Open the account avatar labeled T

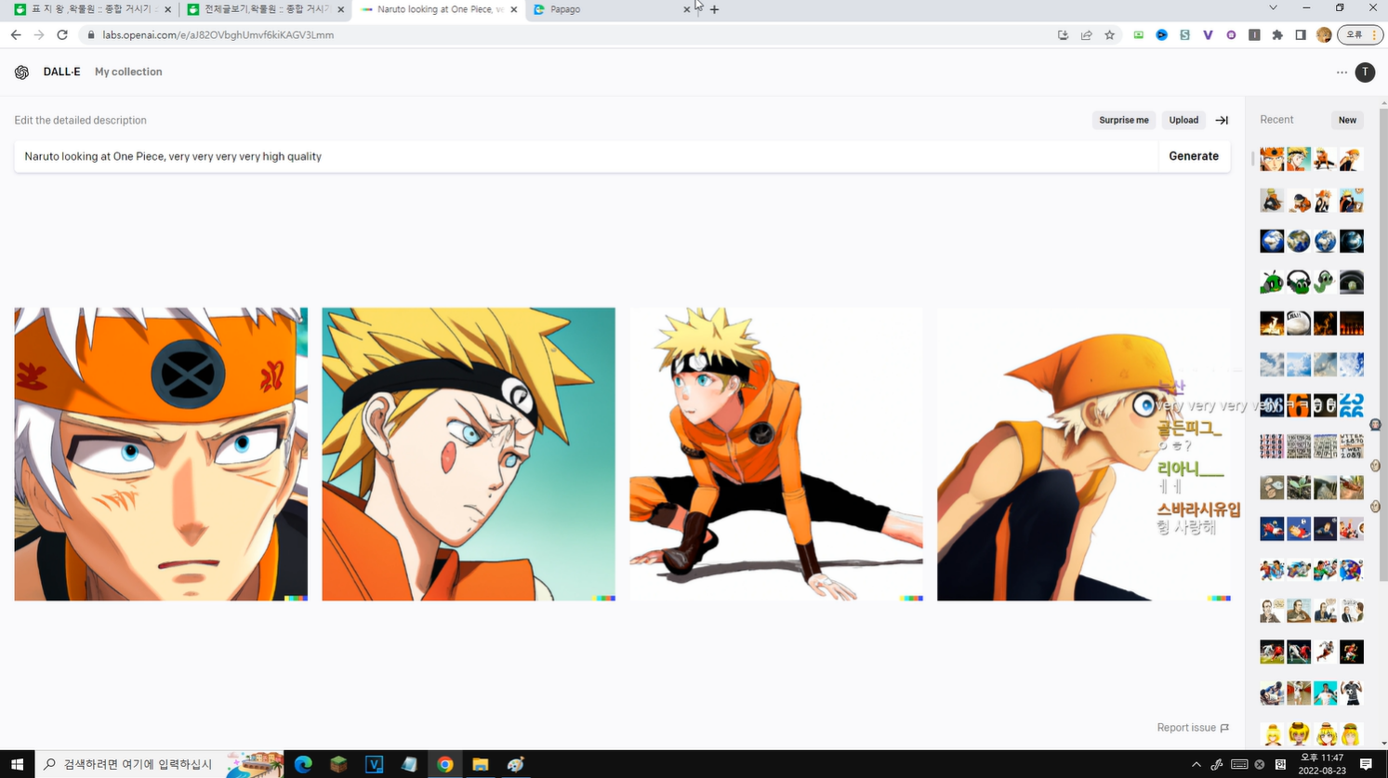tap(1365, 72)
